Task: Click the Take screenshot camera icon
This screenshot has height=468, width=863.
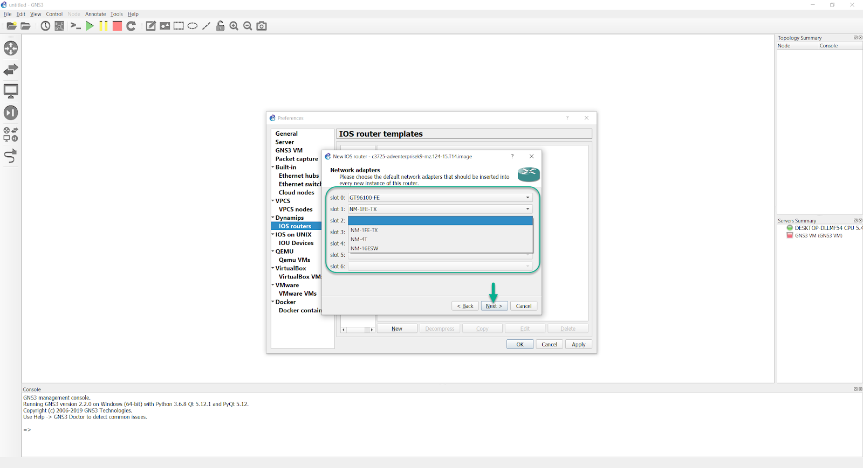Action: point(262,26)
